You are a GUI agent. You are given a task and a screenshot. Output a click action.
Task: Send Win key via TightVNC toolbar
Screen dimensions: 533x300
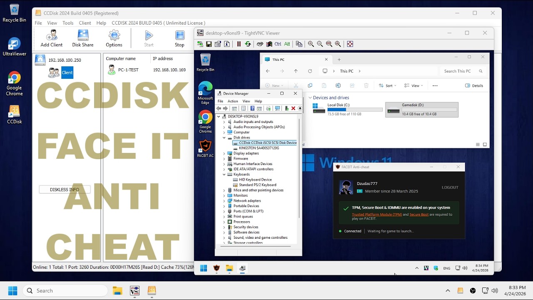coord(269,44)
